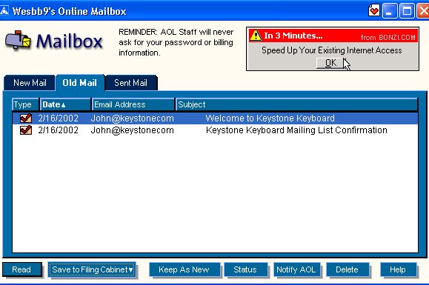This screenshot has height=285, width=429.
Task: Open mailbox Help
Action: (x=398, y=269)
